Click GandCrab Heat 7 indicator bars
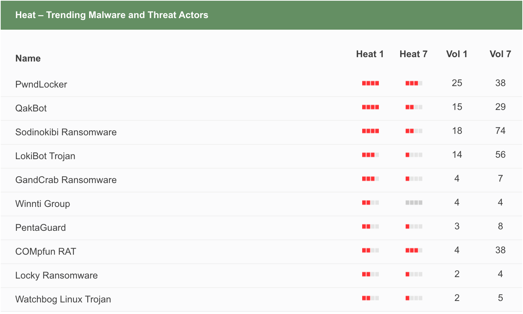523x314 pixels. coord(414,179)
